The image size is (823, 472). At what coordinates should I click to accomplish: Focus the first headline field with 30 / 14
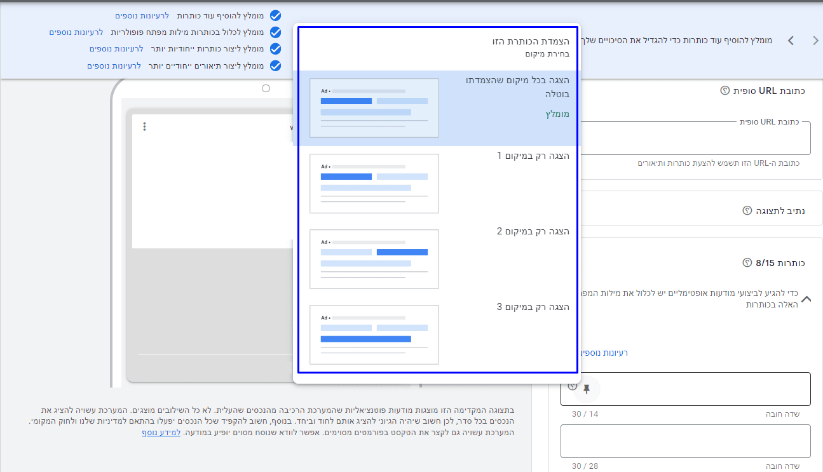[x=685, y=389]
